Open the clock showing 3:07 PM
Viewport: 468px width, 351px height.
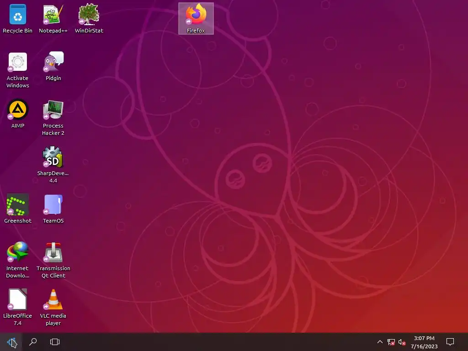tap(424, 342)
